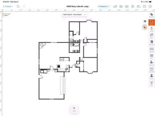The width and height of the screenshot is (155, 116).
Task: Open the edit note pencil icon
Action: coord(115,6)
